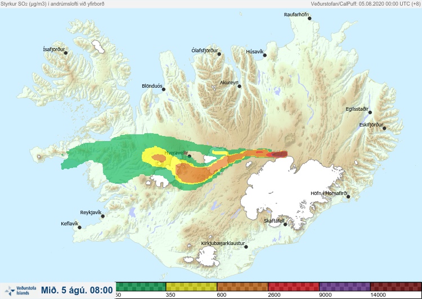Click the legend value '9000'
Screen dimensions: 422x299
pyautogui.click(x=325, y=295)
